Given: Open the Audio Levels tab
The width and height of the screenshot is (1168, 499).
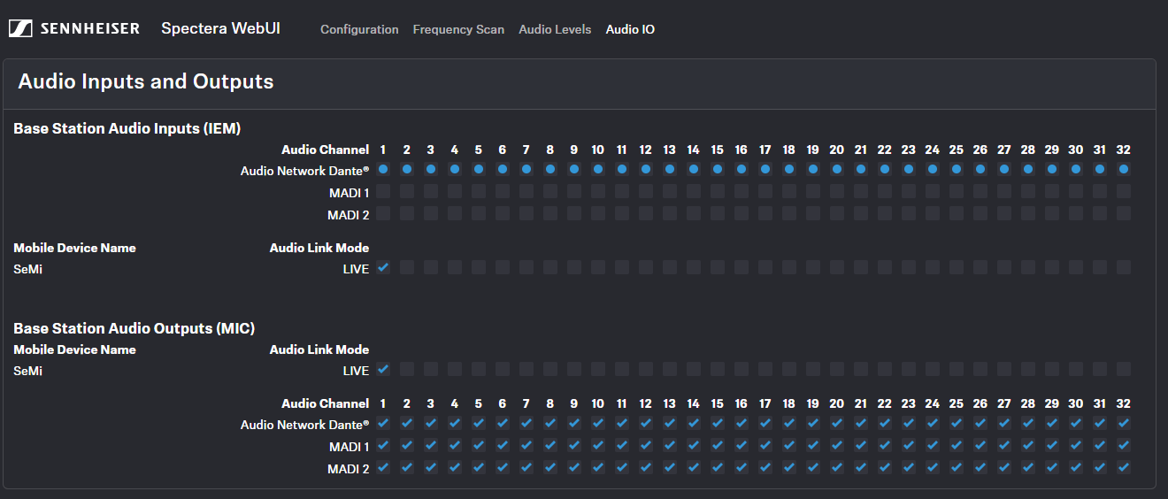Looking at the screenshot, I should click(x=555, y=29).
